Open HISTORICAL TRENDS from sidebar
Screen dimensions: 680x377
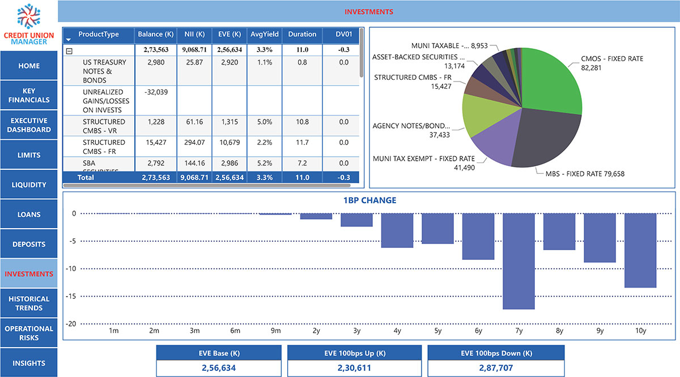(29, 303)
